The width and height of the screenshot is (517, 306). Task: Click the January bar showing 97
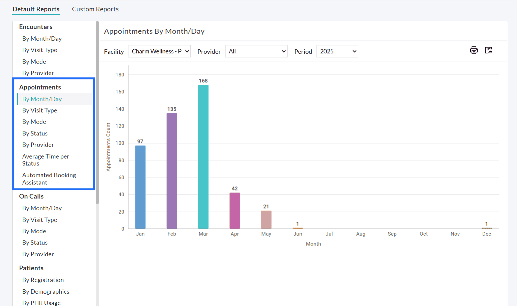[140, 187]
